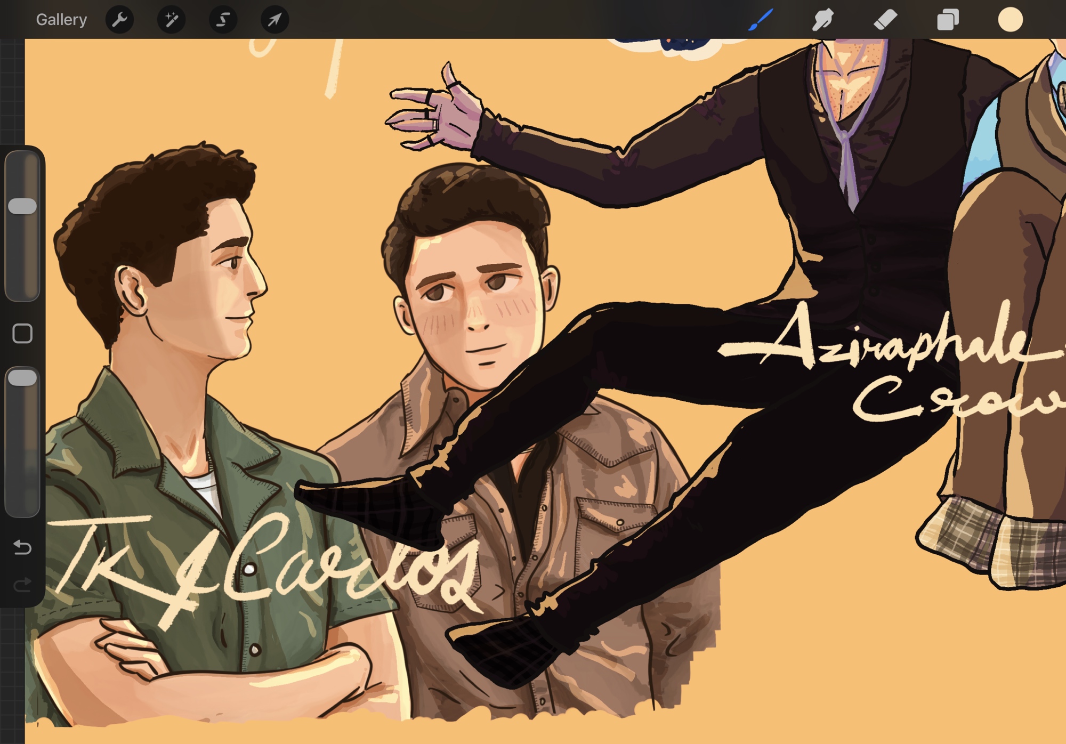Image resolution: width=1066 pixels, height=744 pixels.
Task: Click the brush opacity slider handle
Action: (22, 378)
